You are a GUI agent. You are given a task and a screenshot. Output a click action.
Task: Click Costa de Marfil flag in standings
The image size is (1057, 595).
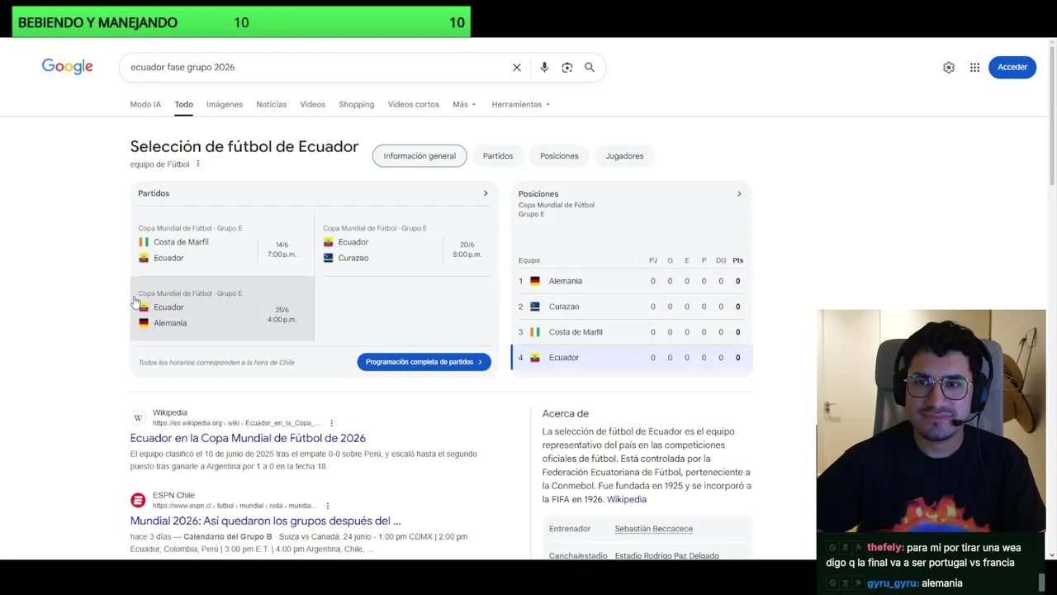[535, 332]
